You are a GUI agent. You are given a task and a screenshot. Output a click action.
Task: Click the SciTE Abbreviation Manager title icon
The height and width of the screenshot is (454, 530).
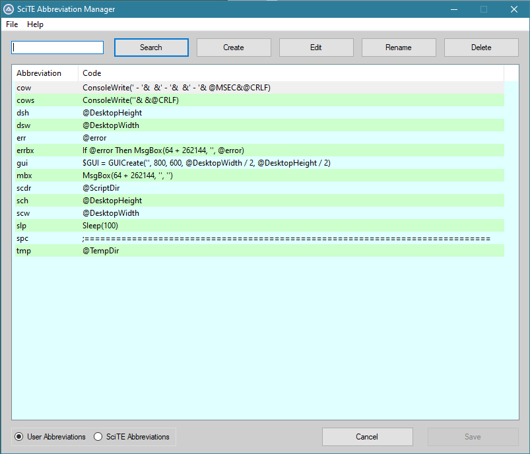pos(9,9)
